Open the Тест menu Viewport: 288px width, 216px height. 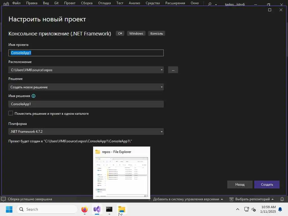pyautogui.click(x=120, y=3)
